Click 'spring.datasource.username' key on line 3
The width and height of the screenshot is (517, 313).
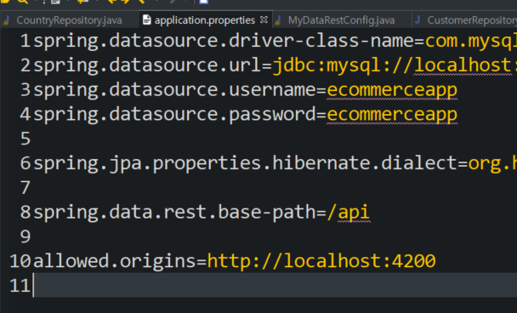click(174, 90)
